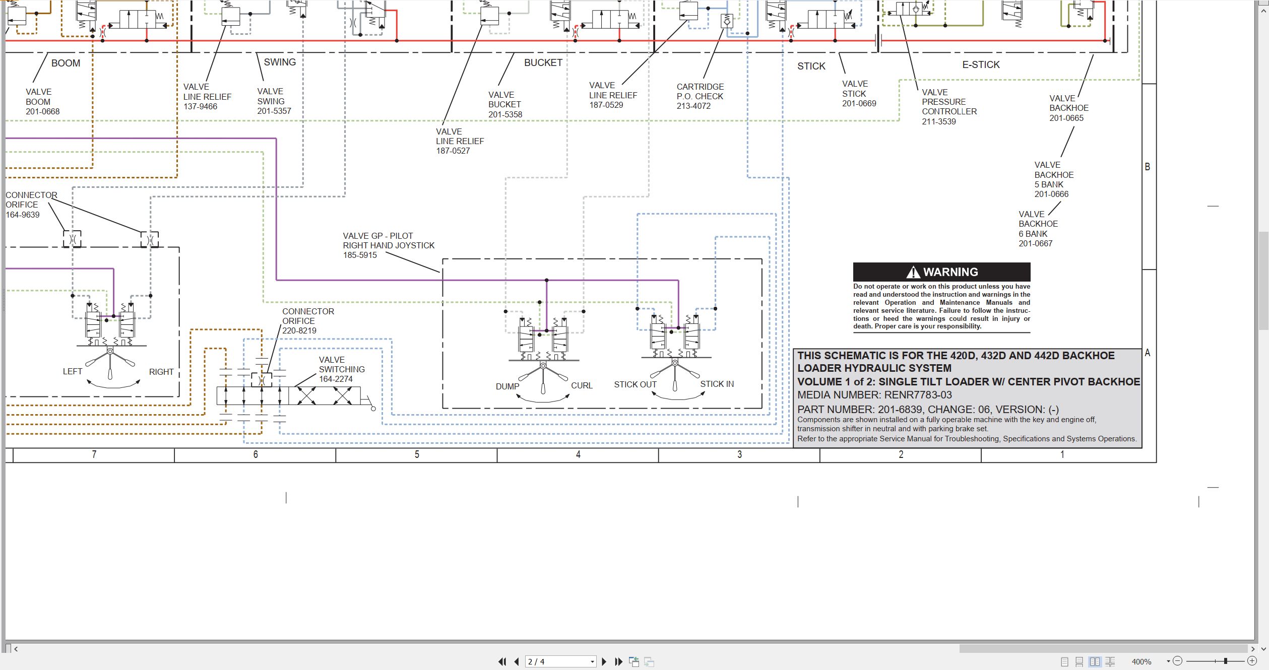Switch to single page view
Screen dimensions: 1269x670
[x=1064, y=661]
